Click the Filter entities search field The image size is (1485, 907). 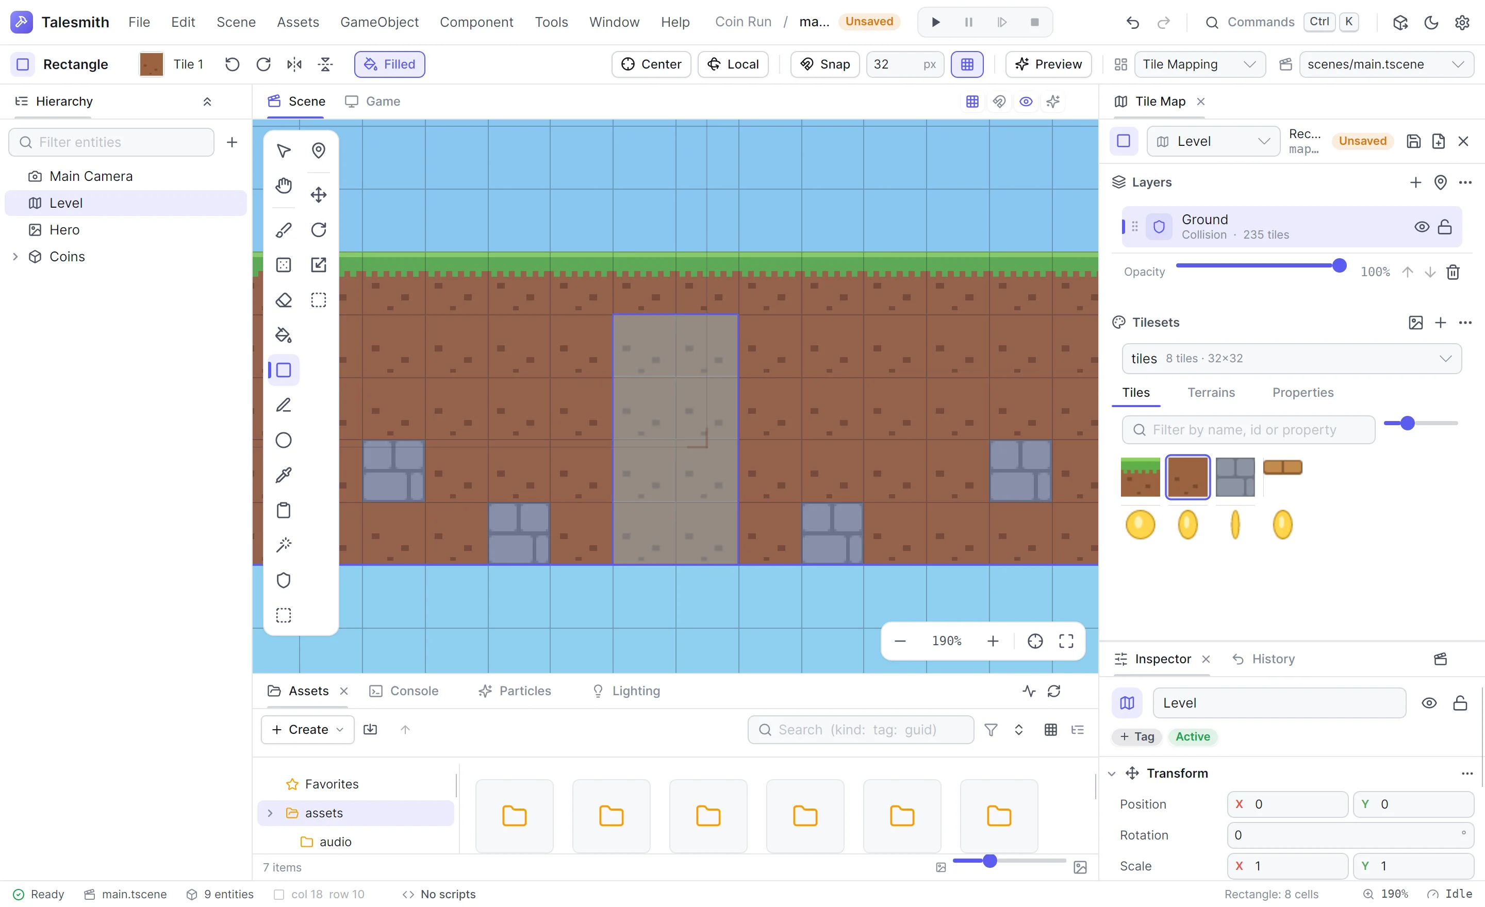(111, 143)
